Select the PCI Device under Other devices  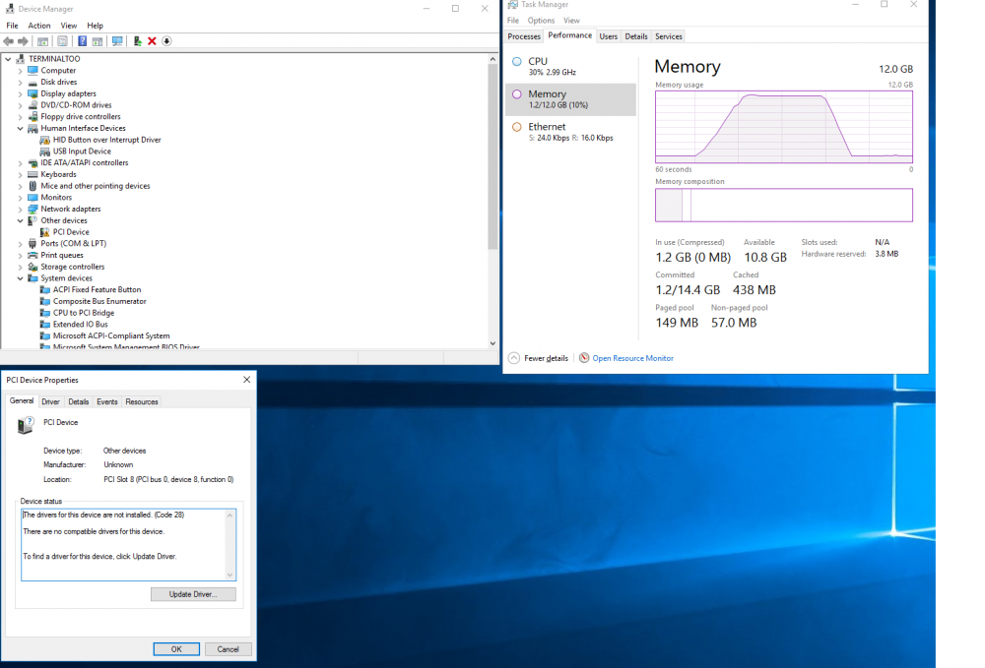pyautogui.click(x=71, y=232)
